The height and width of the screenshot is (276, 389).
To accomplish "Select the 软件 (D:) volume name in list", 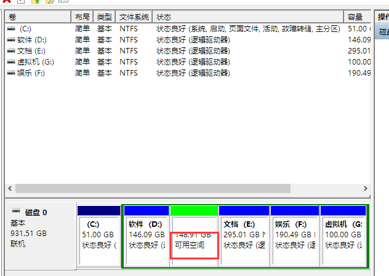I will 32,39.
